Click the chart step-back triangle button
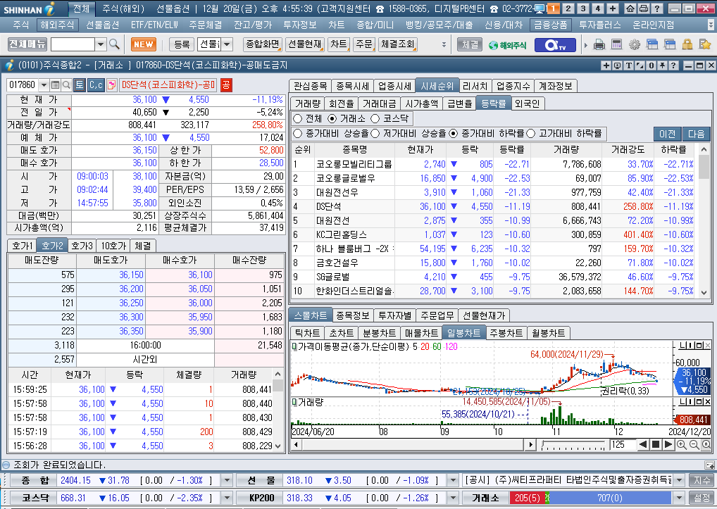Image resolution: width=717 pixels, height=509 pixels. click(643, 444)
